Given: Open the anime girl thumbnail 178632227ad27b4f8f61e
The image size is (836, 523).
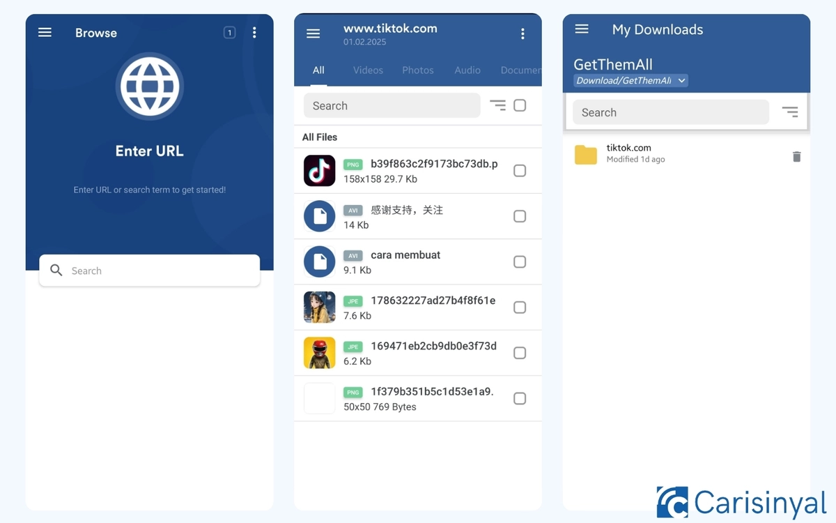Looking at the screenshot, I should pos(320,308).
